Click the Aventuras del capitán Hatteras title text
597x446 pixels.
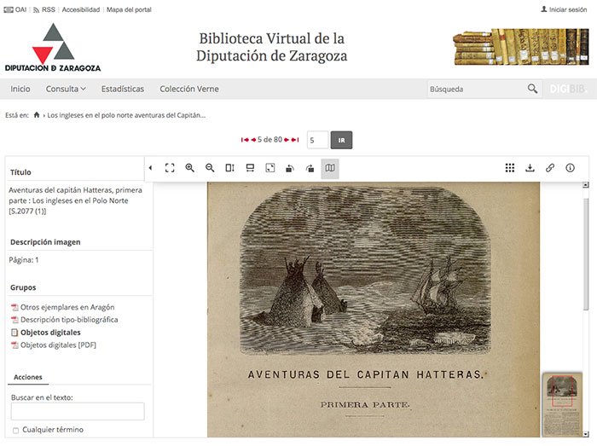pos(75,200)
